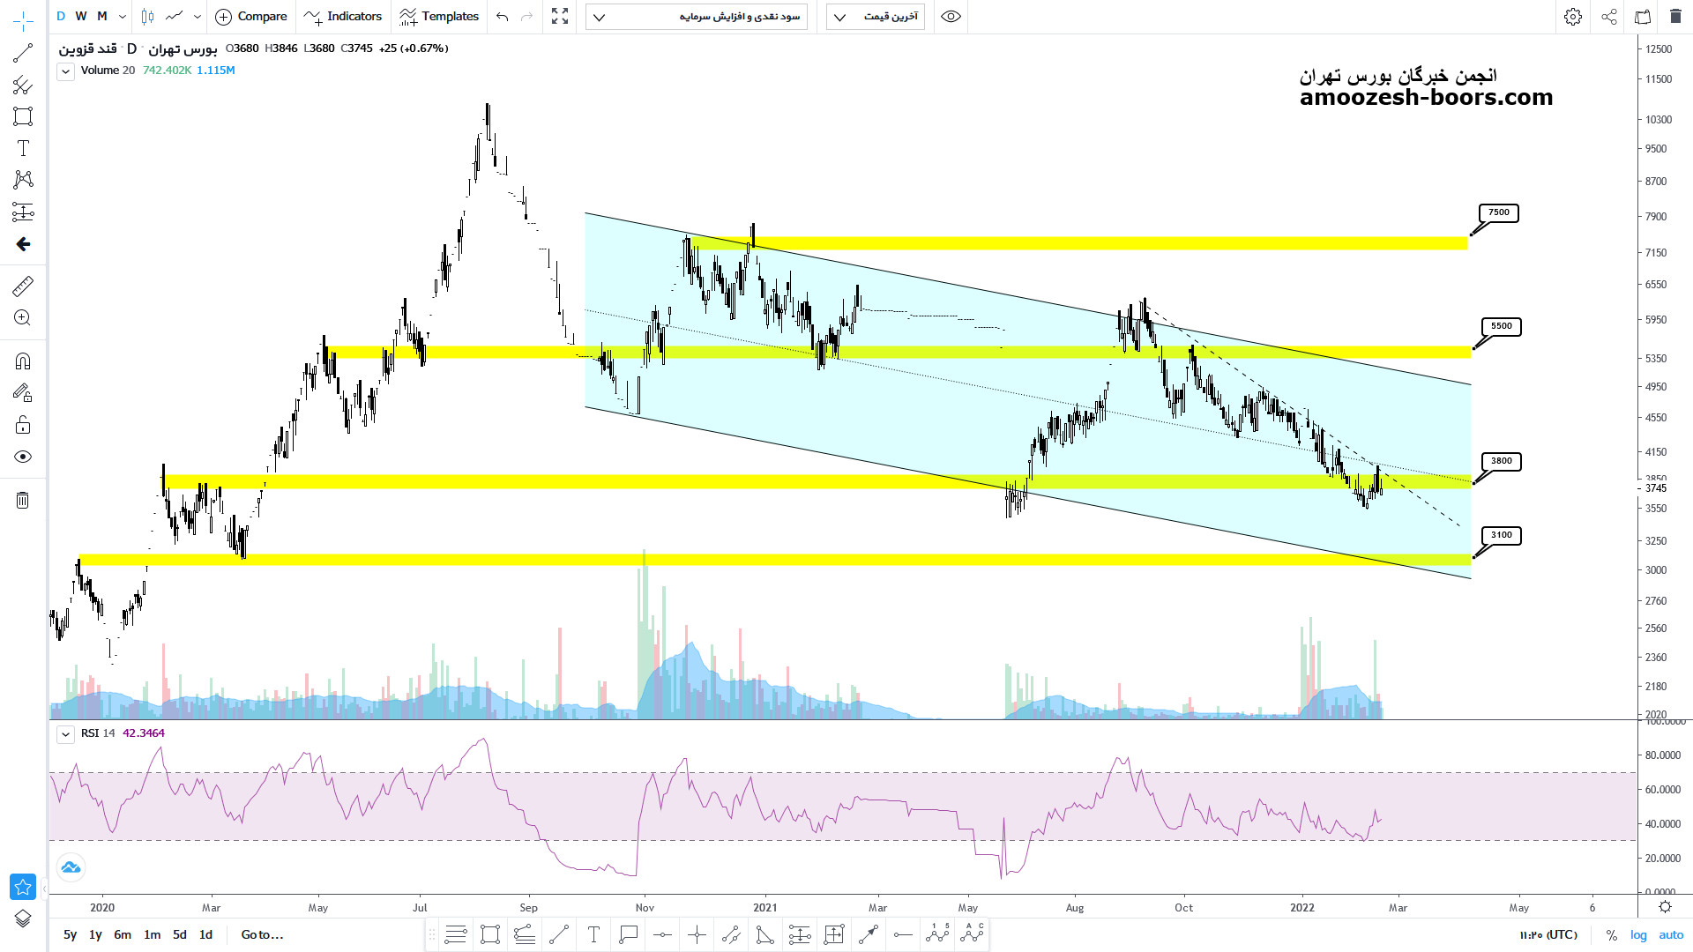The height and width of the screenshot is (952, 1693).
Task: Collapse the Volume indicator legend
Action: pos(65,71)
